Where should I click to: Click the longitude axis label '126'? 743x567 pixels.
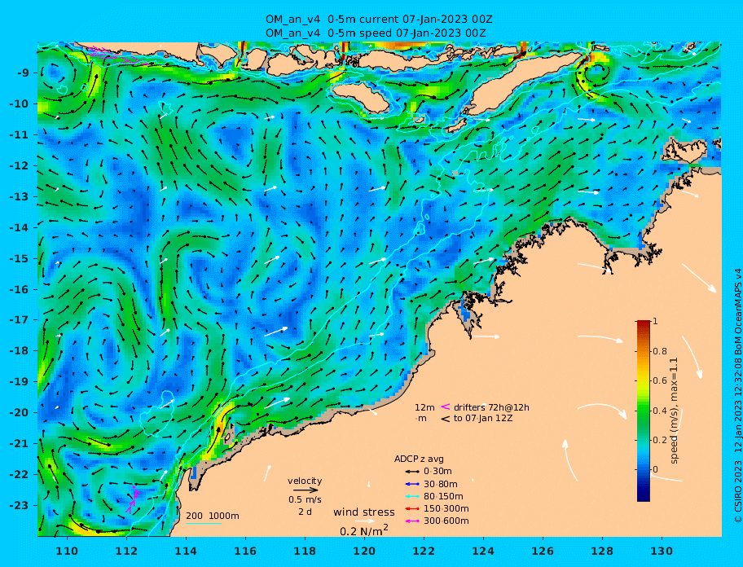point(543,551)
